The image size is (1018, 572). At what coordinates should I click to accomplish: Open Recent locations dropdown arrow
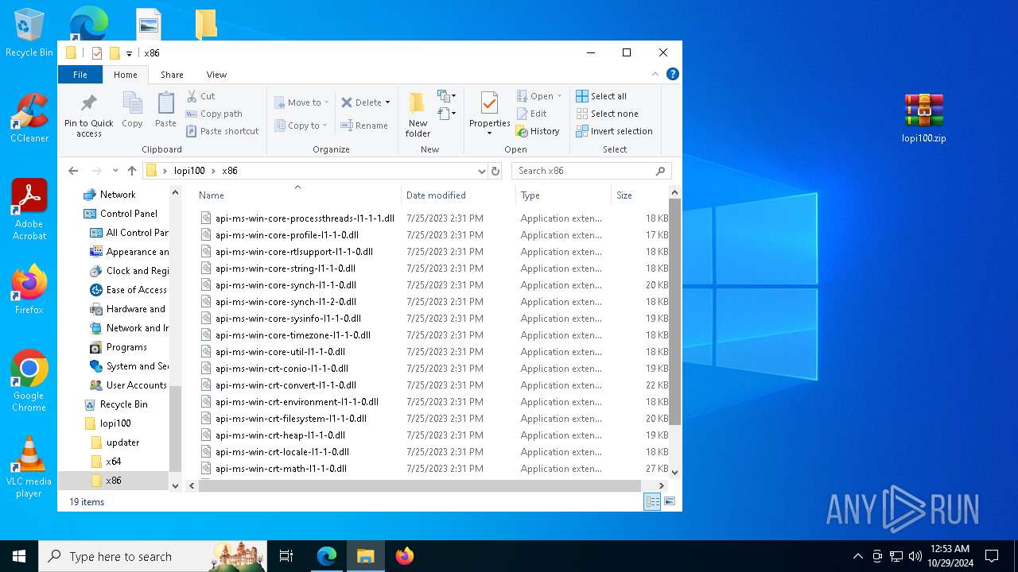tap(115, 171)
